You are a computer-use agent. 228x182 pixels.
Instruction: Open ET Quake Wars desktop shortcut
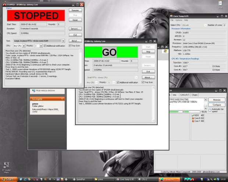pyautogui.click(x=6, y=166)
